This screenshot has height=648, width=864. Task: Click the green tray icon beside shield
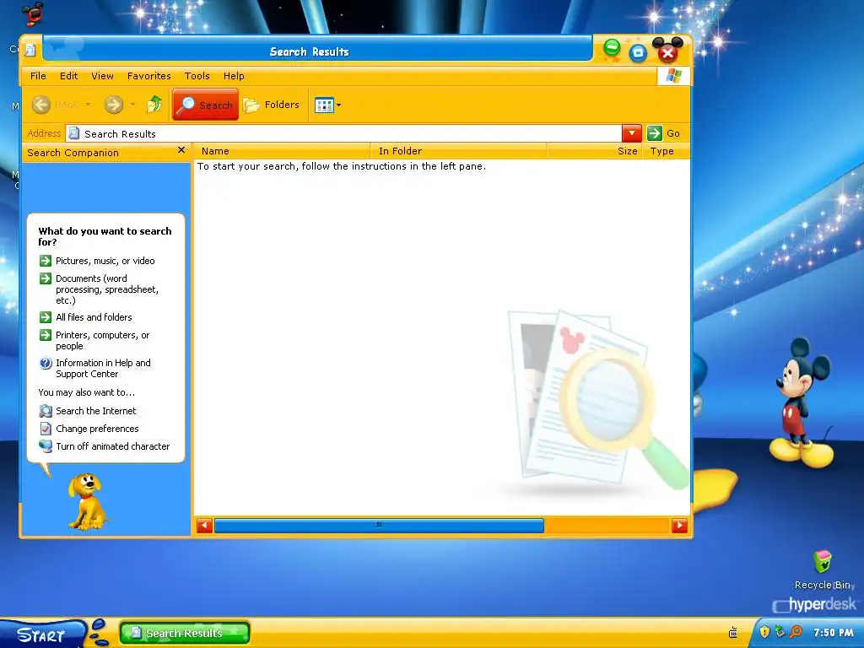[780, 632]
